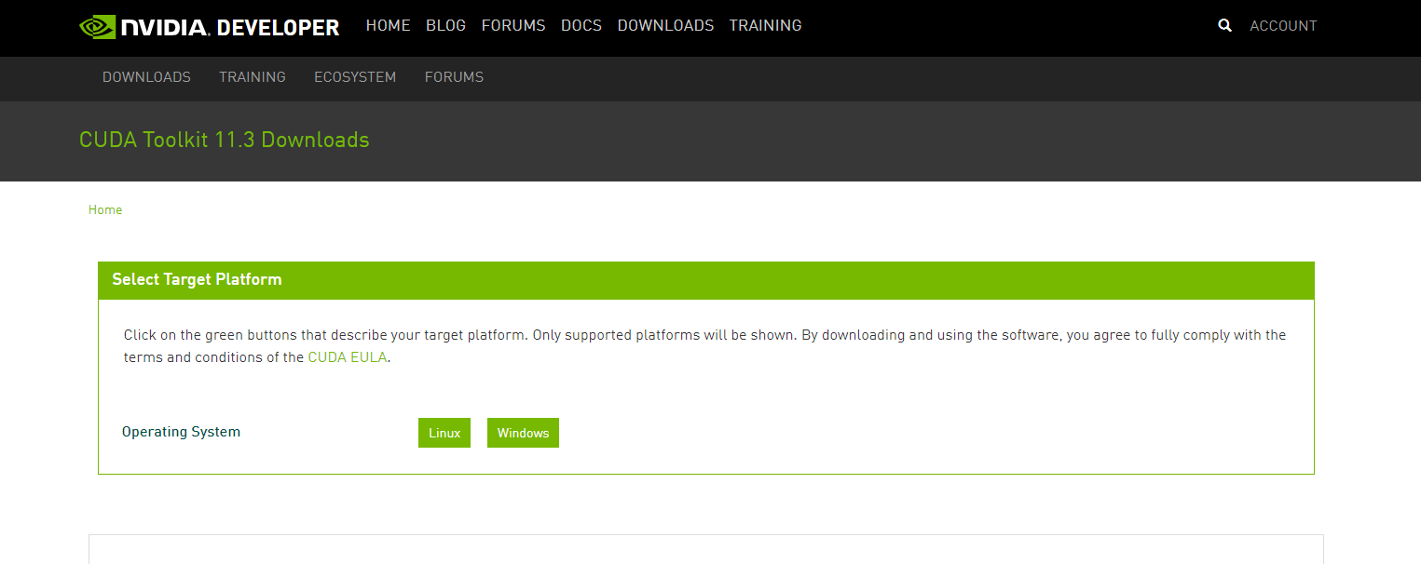Follow the Home breadcrumb link
Screen dimensions: 1421x564
click(105, 210)
